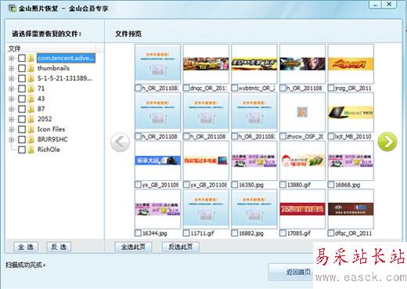Click the app icon in title bar
This screenshot has width=407, height=289.
click(13, 9)
